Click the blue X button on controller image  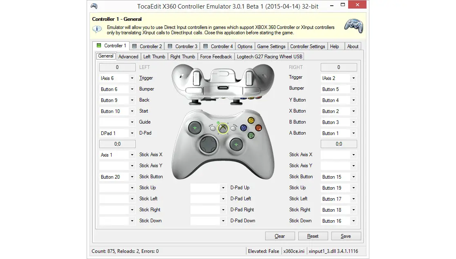click(244, 128)
